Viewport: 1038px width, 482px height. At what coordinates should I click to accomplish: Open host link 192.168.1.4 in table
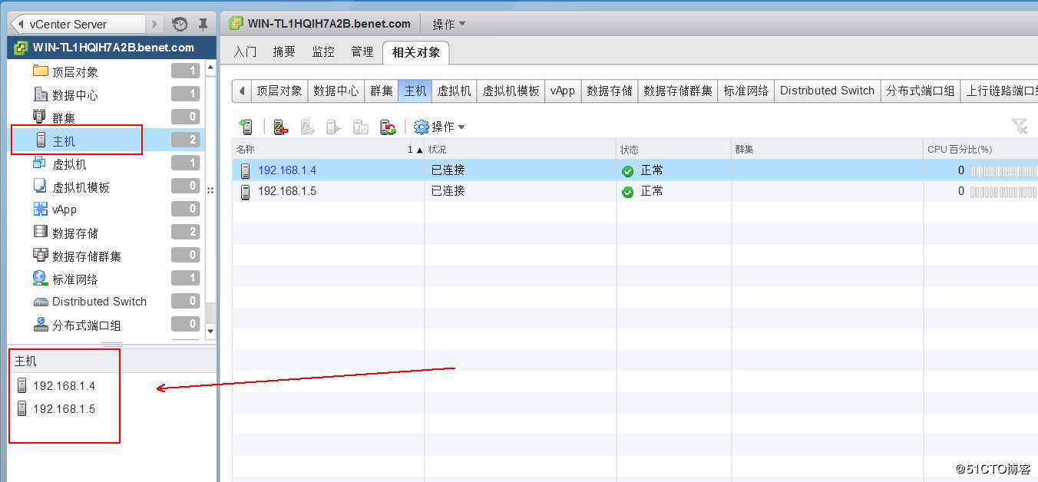click(287, 170)
